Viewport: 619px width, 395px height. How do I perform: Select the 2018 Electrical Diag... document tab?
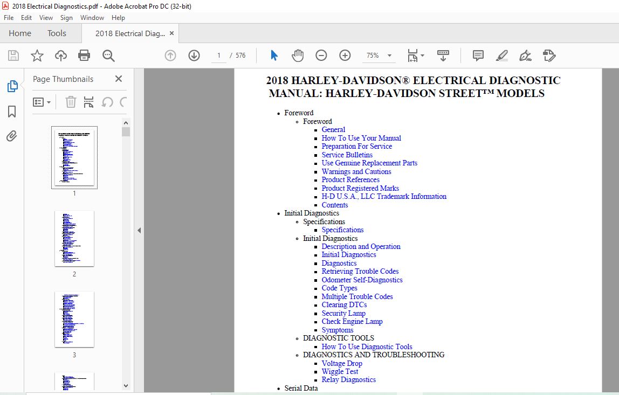[130, 33]
